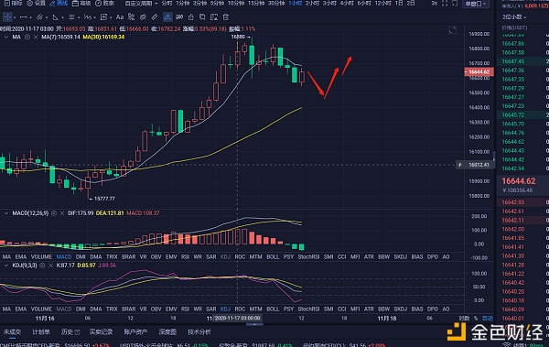The width and height of the screenshot is (549, 347).
Task: Toggle the 自动 auto scale option
Action: (x=488, y=319)
